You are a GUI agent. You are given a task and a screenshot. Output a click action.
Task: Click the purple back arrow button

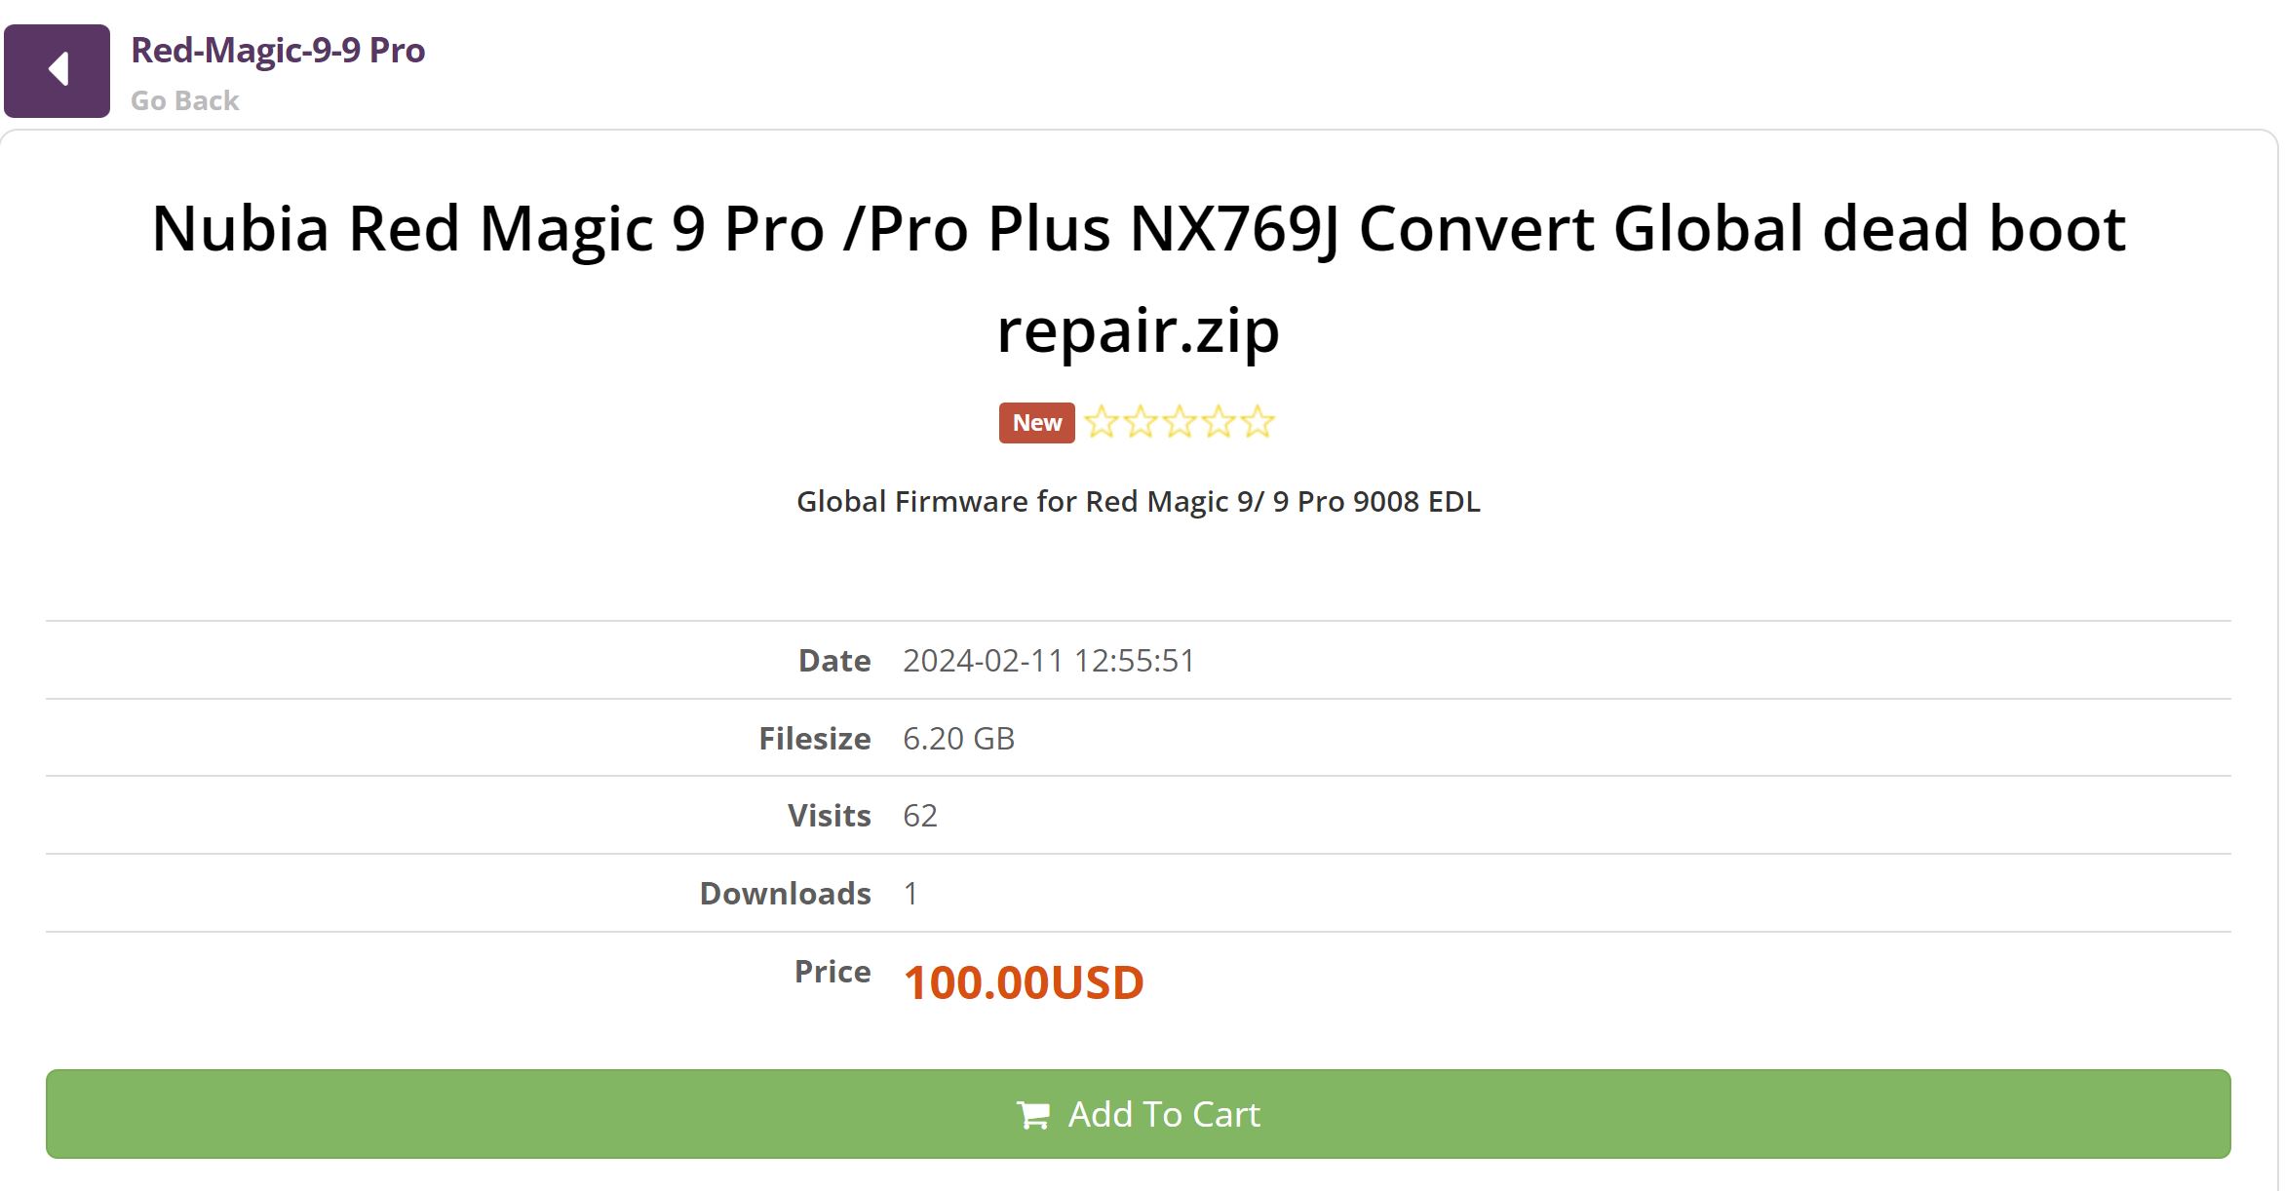point(57,70)
